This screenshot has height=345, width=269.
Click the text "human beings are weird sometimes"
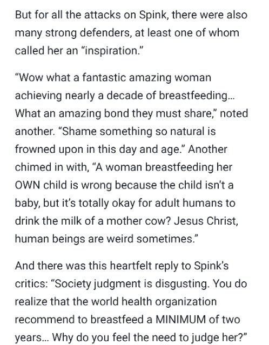click(x=104, y=239)
